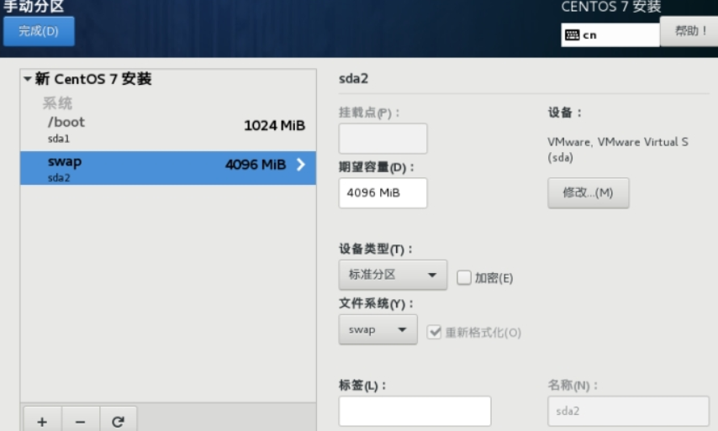Screen dimensions: 718x431
Task: Toggle the 加密(E) encryption checkbox
Action: (464, 277)
